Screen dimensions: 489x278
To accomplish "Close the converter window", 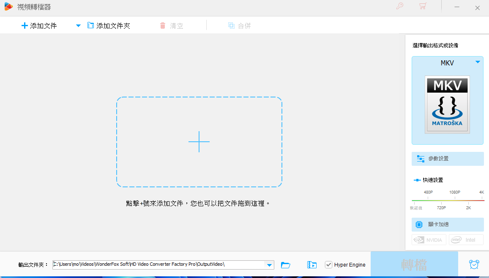I will tap(478, 8).
